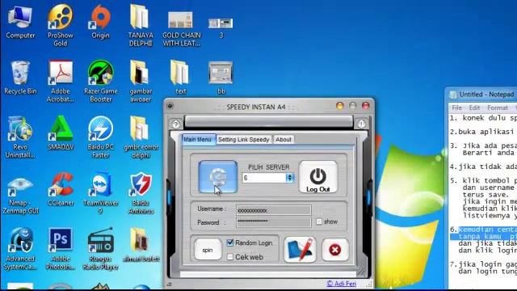The width and height of the screenshot is (517, 291).
Task: Launch TeamViewer 9 shortcut
Action: [x=100, y=193]
